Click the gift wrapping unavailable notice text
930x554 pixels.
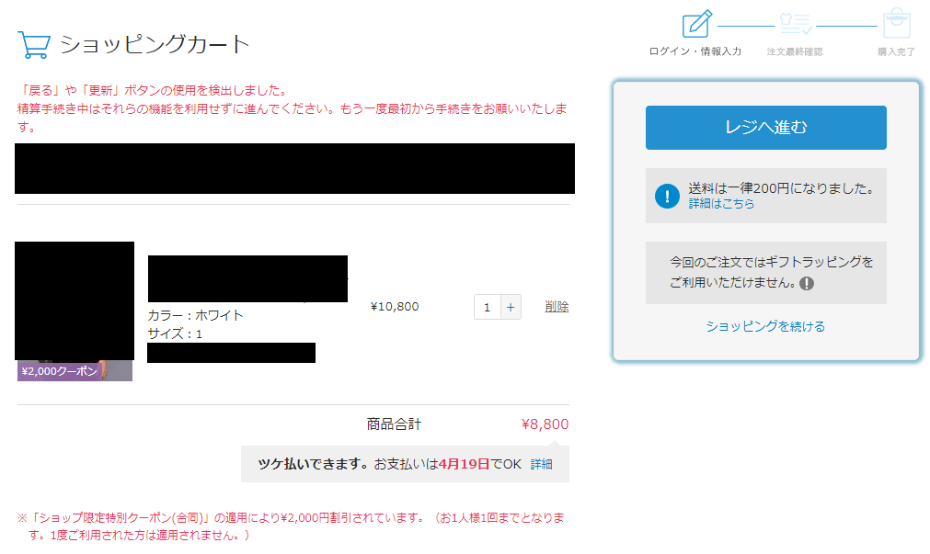pyautogui.click(x=771, y=272)
